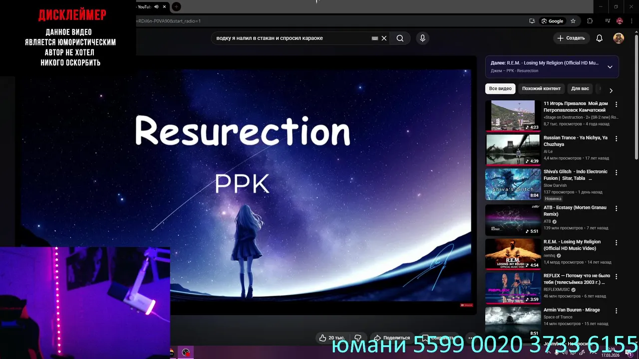Open the REFLEX video thumbnail
Viewport: 639px width, 359px height.
513,288
